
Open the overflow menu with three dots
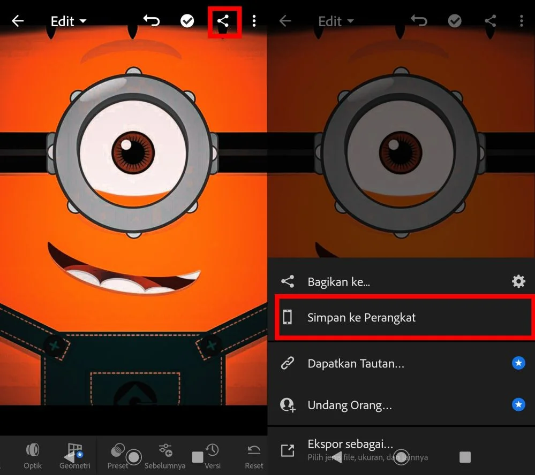(254, 21)
